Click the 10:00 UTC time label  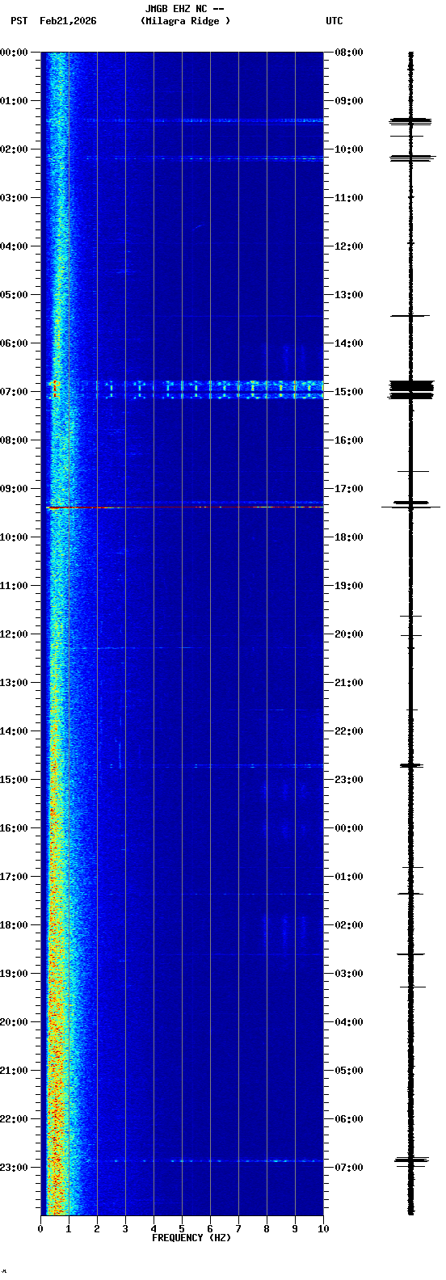click(349, 149)
